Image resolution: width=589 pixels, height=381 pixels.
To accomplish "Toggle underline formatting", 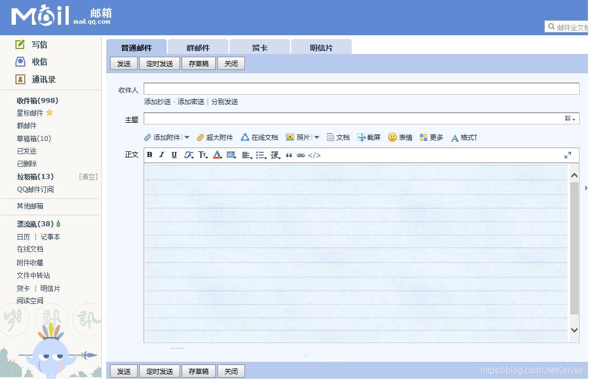I will tap(173, 155).
